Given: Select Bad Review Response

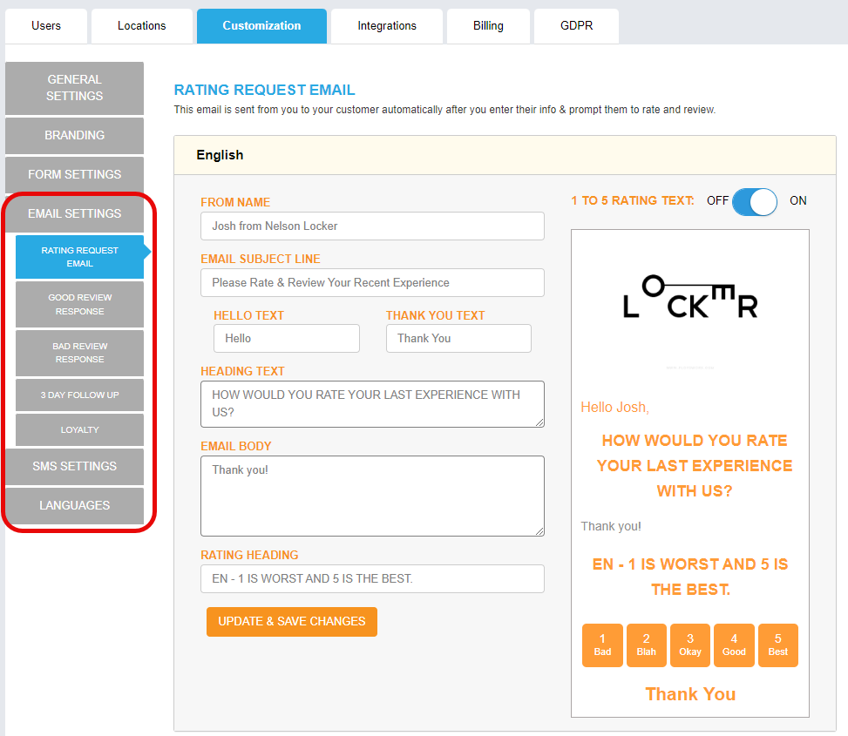Looking at the screenshot, I should coord(79,353).
